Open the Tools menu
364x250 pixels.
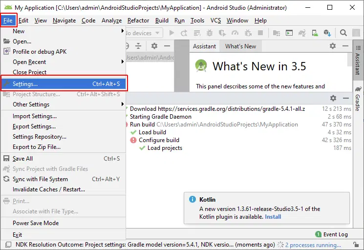[197, 21]
